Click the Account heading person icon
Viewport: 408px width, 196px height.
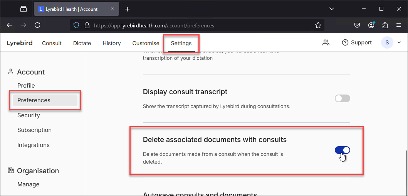[11, 71]
